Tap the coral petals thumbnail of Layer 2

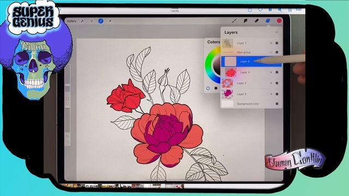pos(227,83)
